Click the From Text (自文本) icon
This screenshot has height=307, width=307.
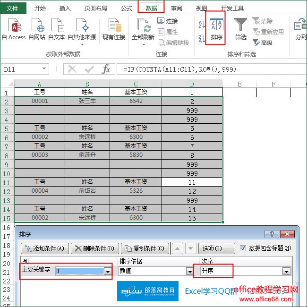57,29
